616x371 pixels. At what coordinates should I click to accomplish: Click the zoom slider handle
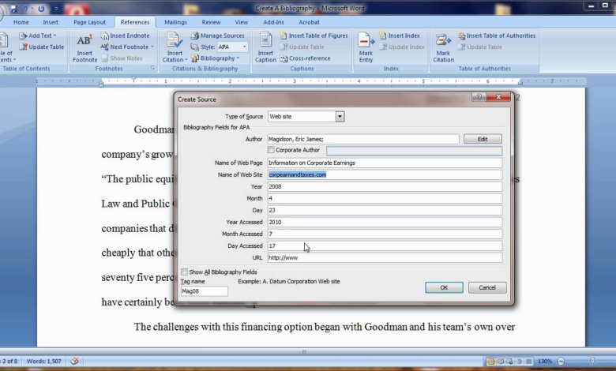[x=592, y=361]
